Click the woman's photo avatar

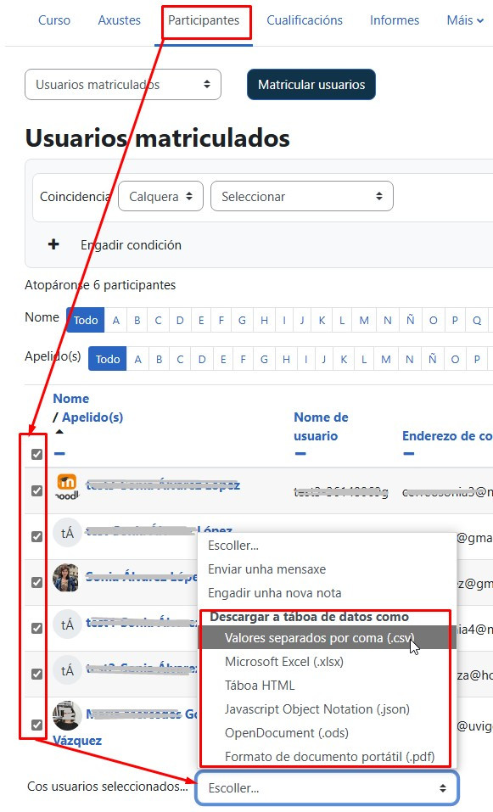tap(66, 578)
